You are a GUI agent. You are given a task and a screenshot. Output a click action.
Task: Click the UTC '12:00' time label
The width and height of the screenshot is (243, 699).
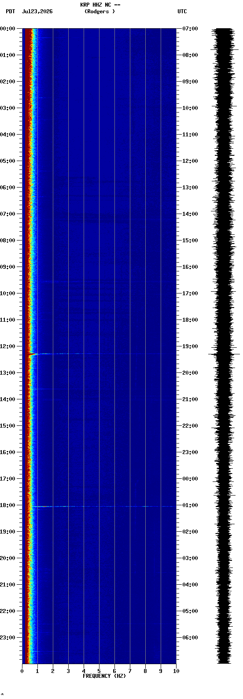coord(190,161)
